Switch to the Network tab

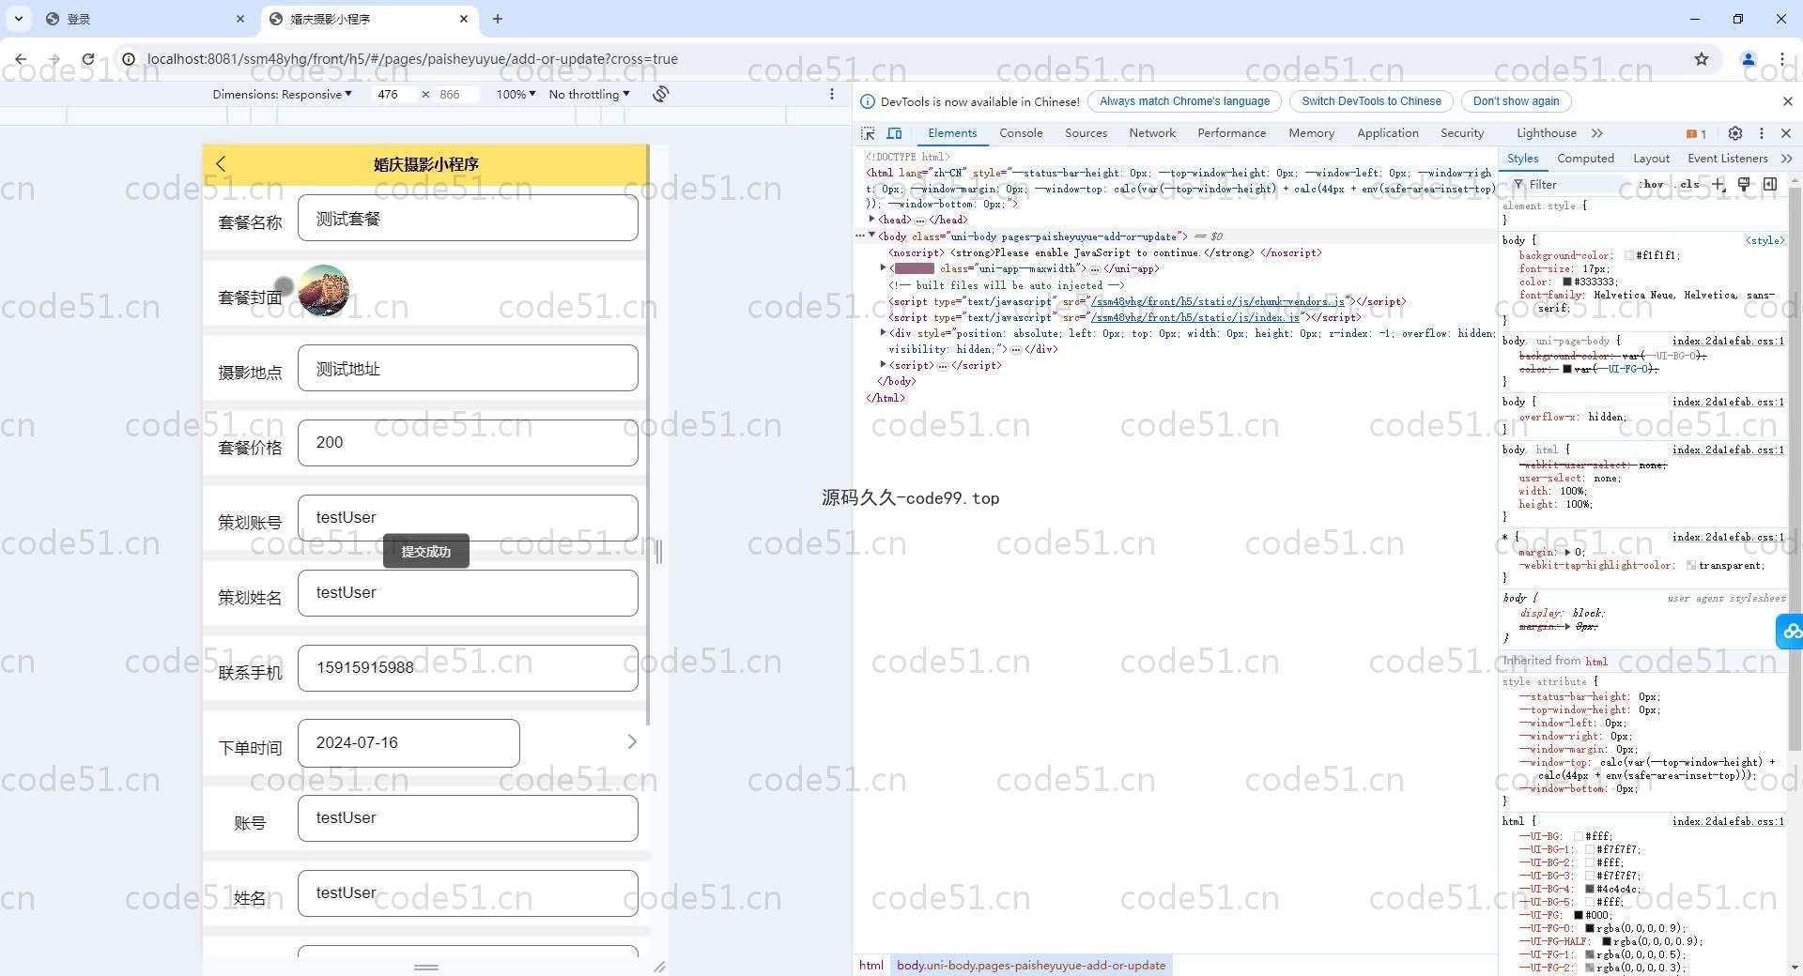(1152, 133)
